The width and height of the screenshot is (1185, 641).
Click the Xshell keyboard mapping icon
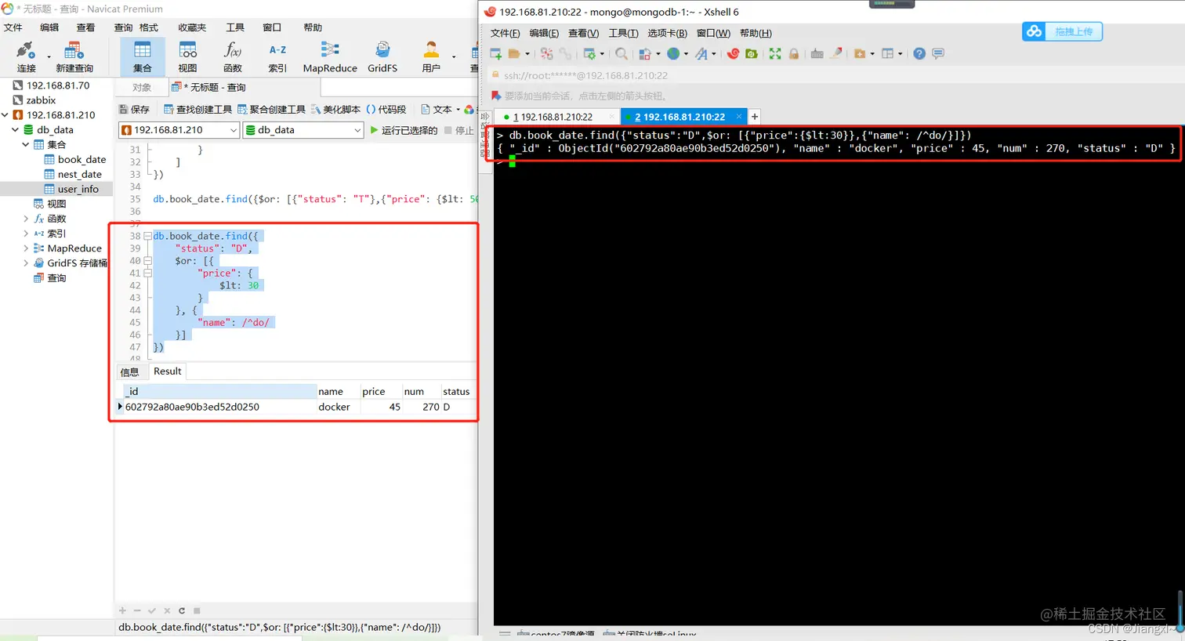click(817, 54)
